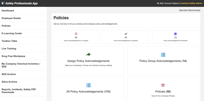Click the green arrow Assign Policy icon
Image resolution: width=204 pixels, height=101 pixels.
coord(88,54)
